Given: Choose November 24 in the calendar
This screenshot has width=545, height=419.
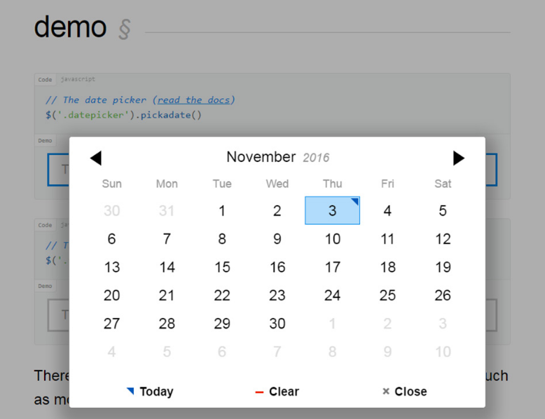Looking at the screenshot, I should pyautogui.click(x=332, y=295).
